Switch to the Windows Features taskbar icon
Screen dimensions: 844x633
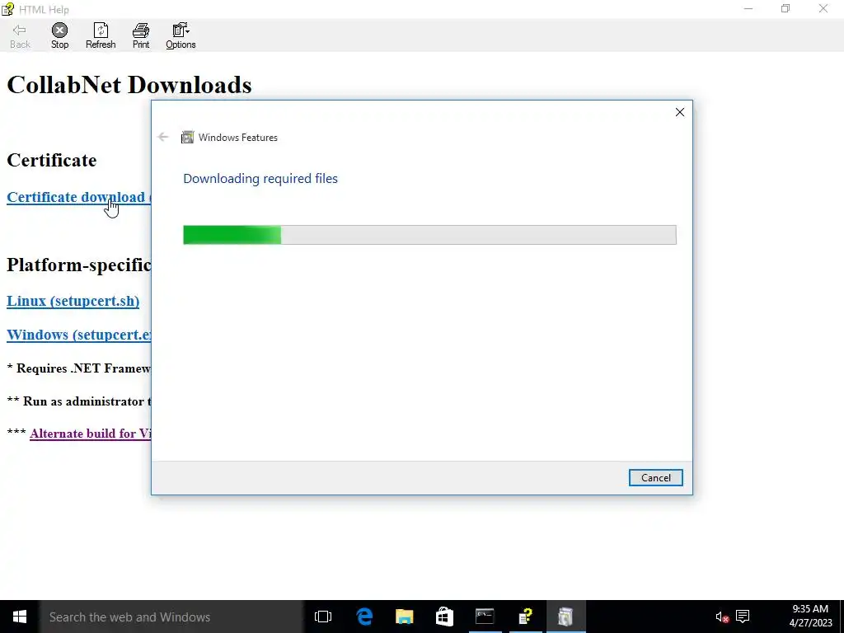565,617
